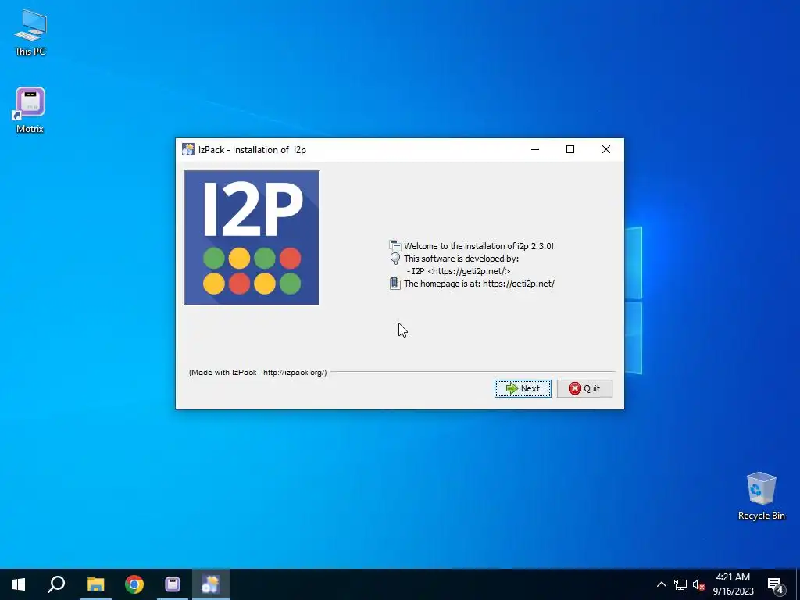Screen dimensions: 800x600
Task: Click the IzPack icon in the title bar
Action: click(x=187, y=149)
